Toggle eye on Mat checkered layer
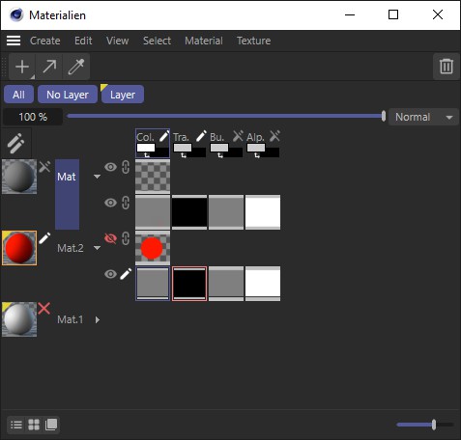The height and width of the screenshot is (440, 461). (x=110, y=167)
